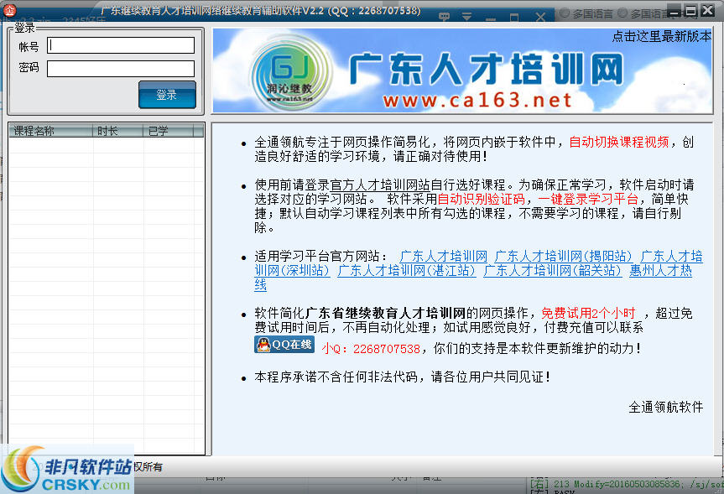This screenshot has width=724, height=494.
Task: Open 广东人才培训网(湛江站) link
Action: pos(406,271)
